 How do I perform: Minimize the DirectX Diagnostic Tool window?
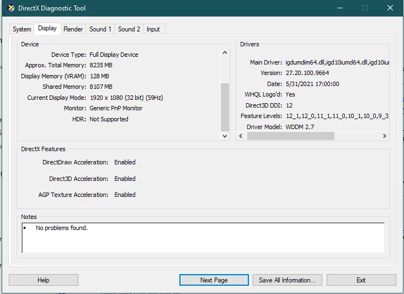tap(340, 8)
